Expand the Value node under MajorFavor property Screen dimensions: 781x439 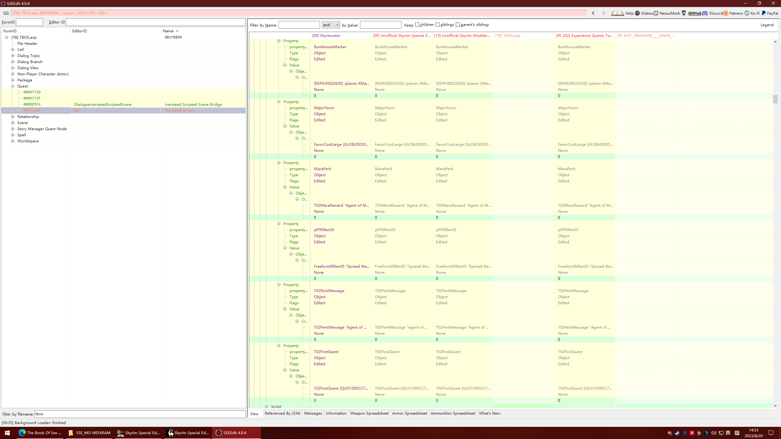(285, 126)
